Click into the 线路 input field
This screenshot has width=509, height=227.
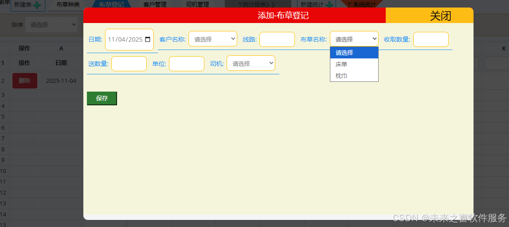coord(277,39)
